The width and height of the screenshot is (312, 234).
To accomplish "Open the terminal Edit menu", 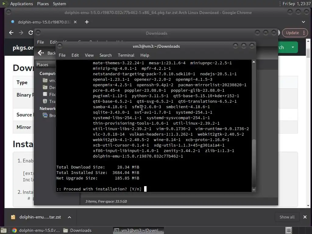I will 75,55.
